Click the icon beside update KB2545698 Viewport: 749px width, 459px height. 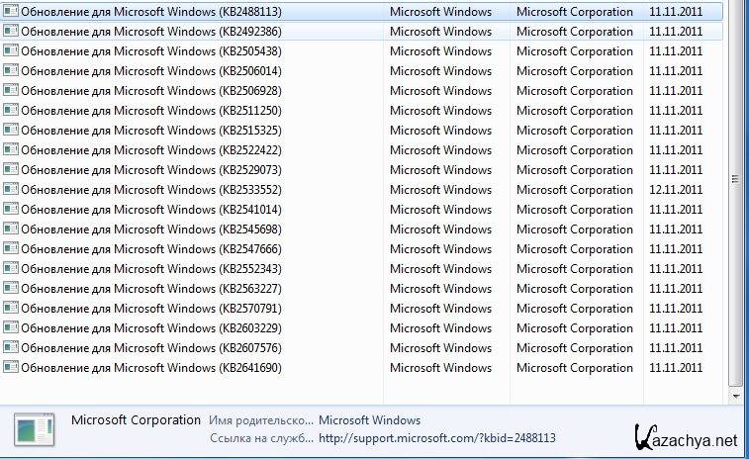(11, 229)
